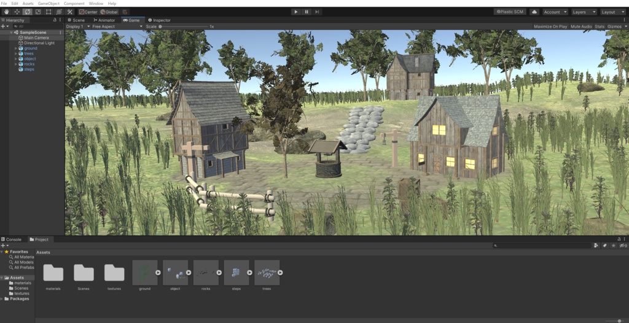This screenshot has width=629, height=323.
Task: Open the Display 1 dropdown
Action: [77, 26]
